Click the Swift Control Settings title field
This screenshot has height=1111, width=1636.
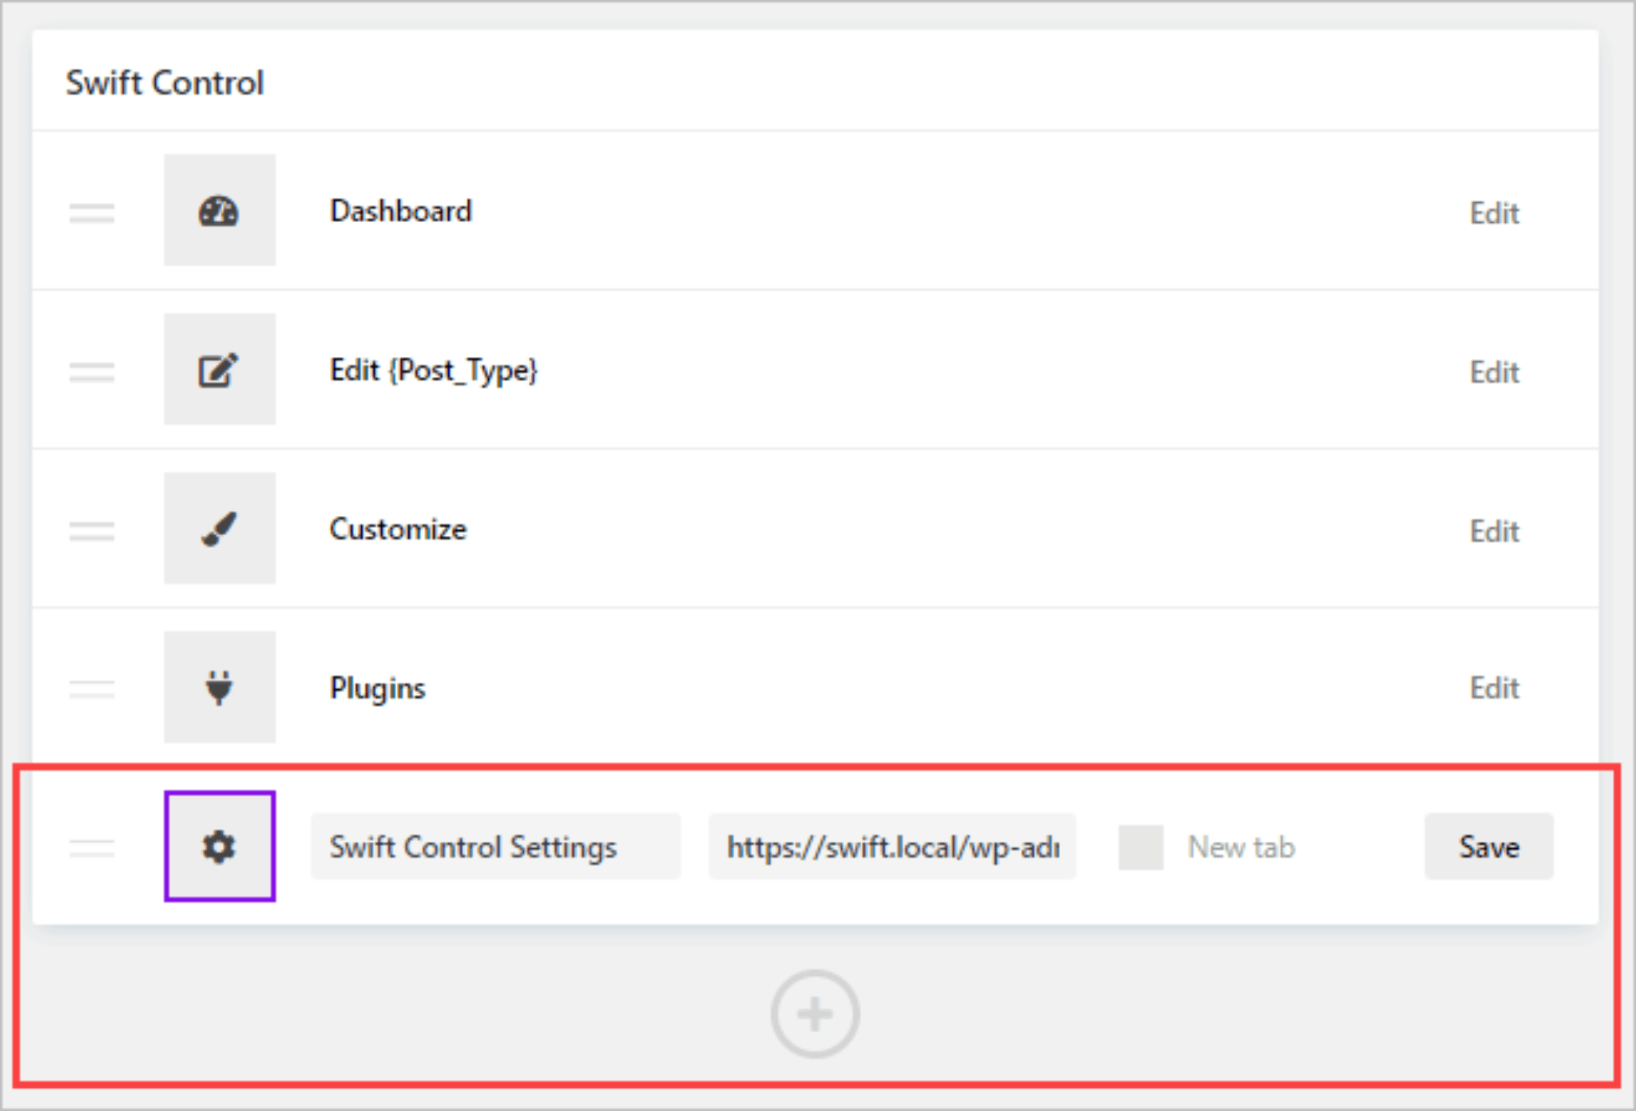tap(496, 847)
